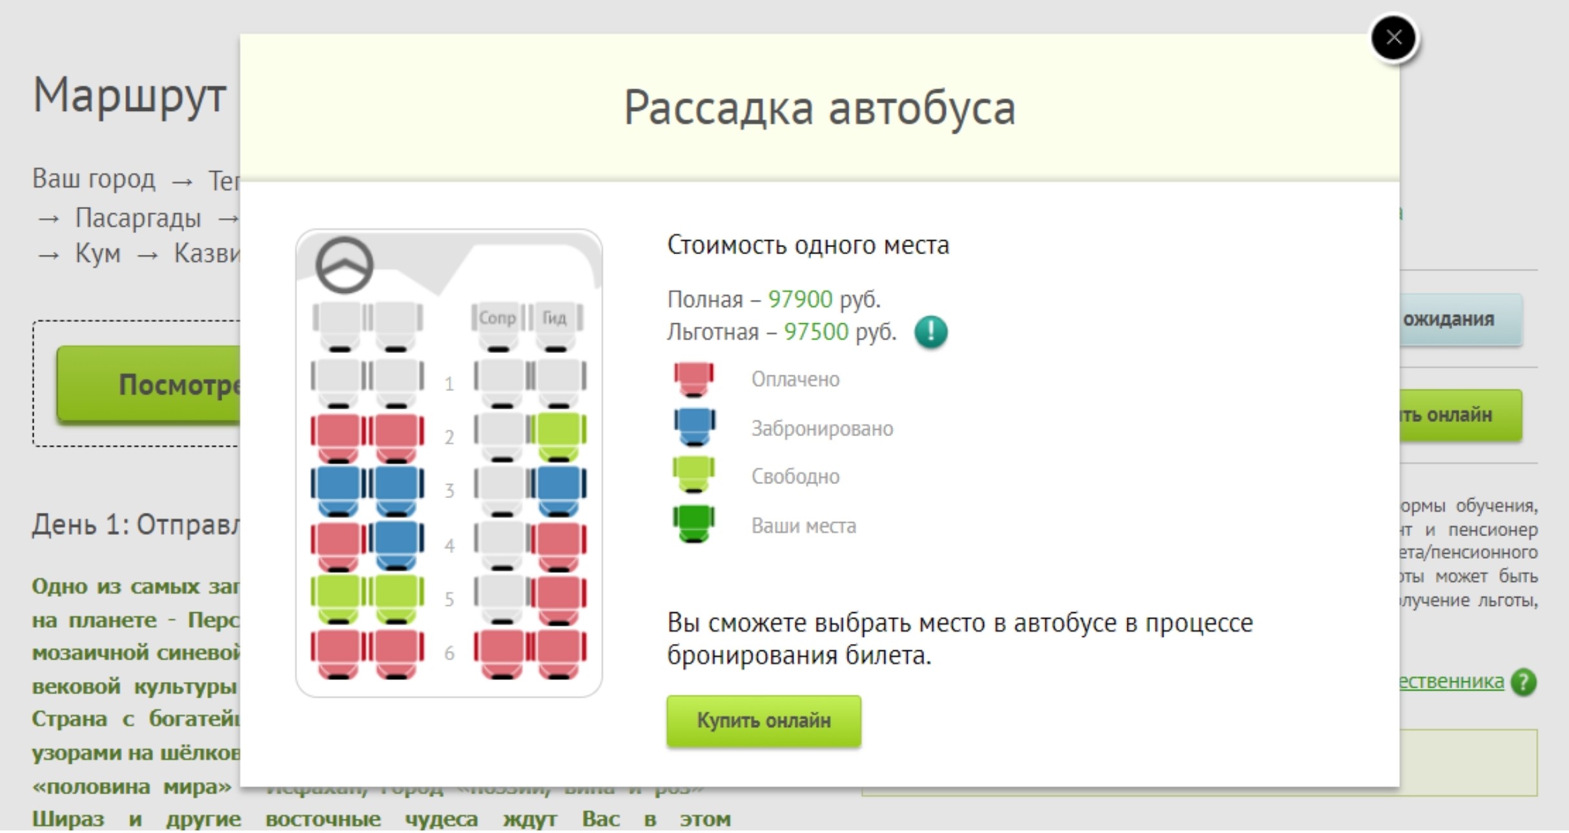Select free green seat in row 2 right side

tap(558, 436)
